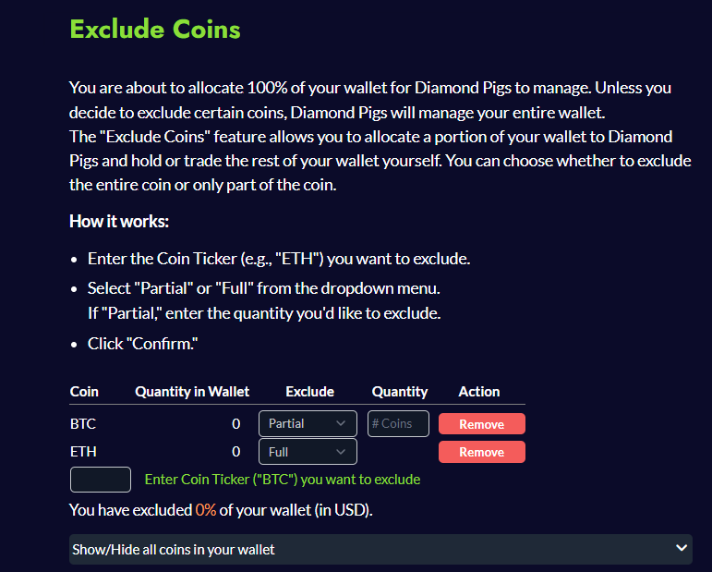712x572 pixels.
Task: Click the 'Coin' column header
Action: tap(84, 392)
